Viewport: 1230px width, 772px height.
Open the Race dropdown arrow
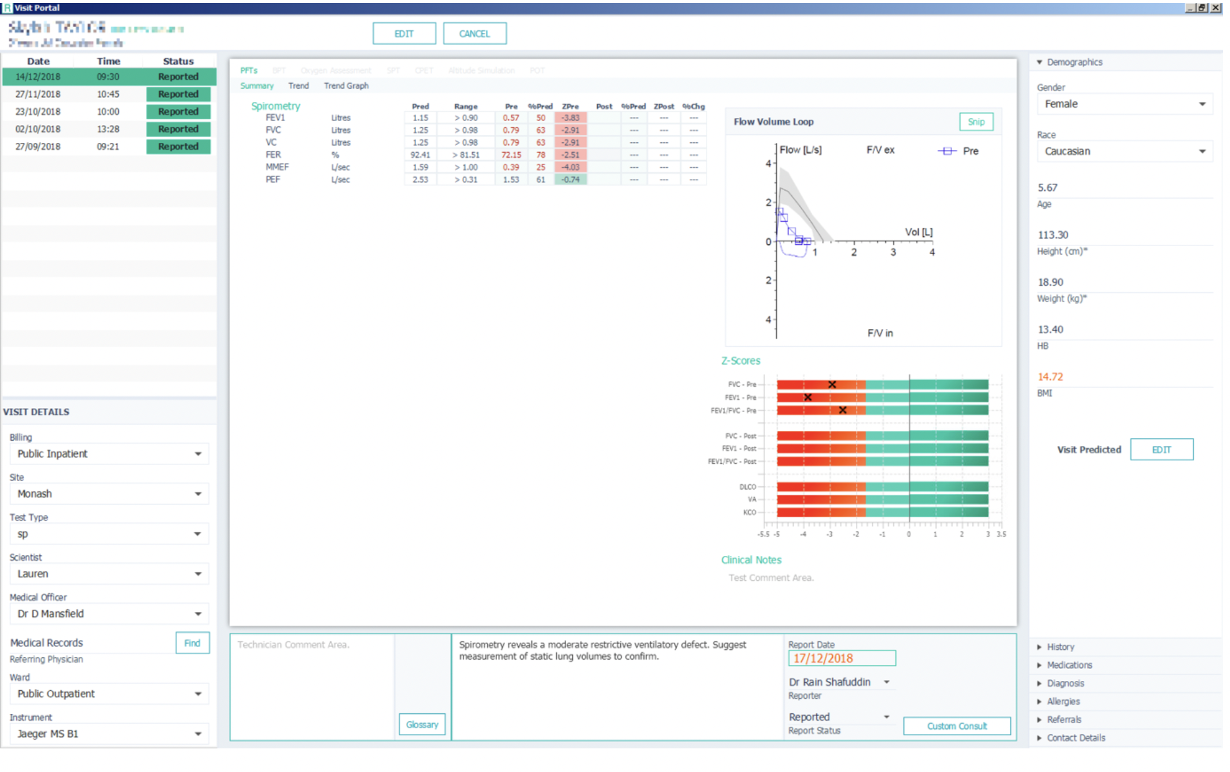click(x=1202, y=152)
